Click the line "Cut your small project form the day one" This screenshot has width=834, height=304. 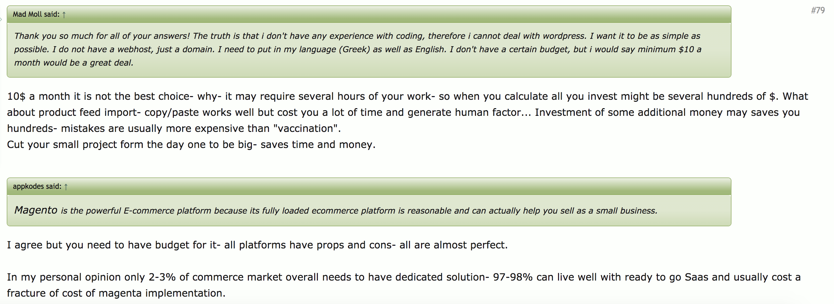(191, 145)
